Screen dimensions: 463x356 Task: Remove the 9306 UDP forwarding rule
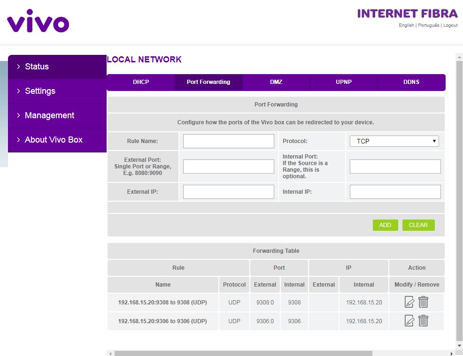423,321
